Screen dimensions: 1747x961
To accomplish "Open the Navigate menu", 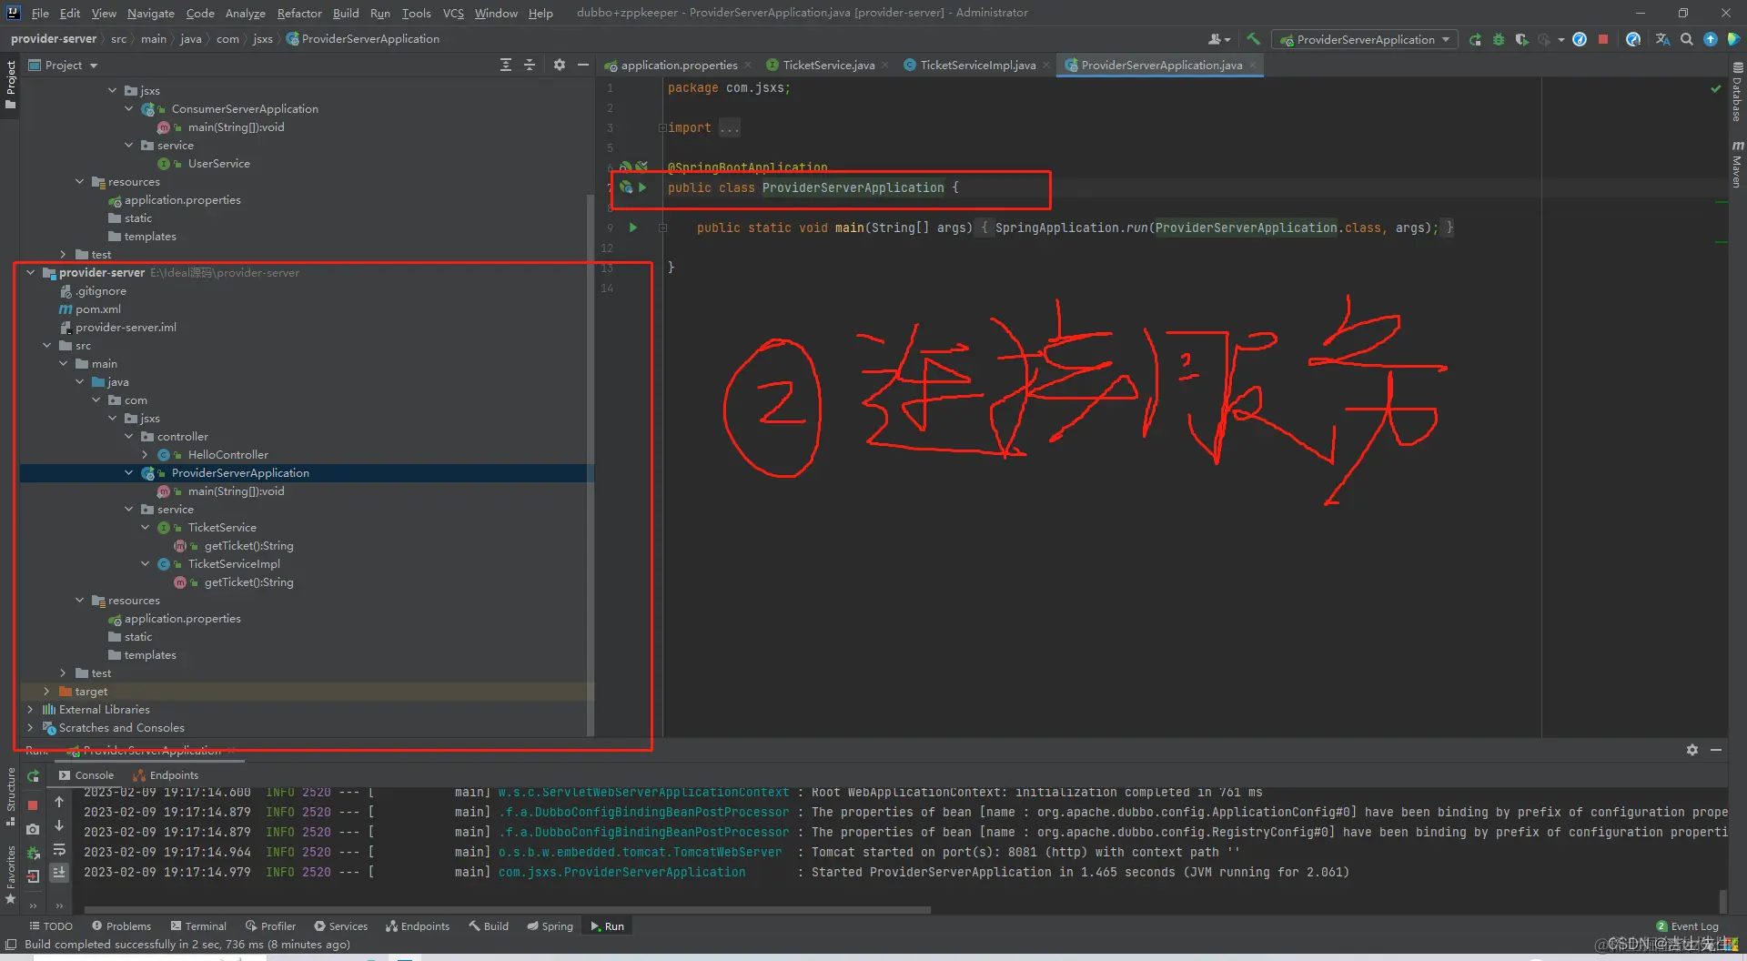I will (x=150, y=13).
